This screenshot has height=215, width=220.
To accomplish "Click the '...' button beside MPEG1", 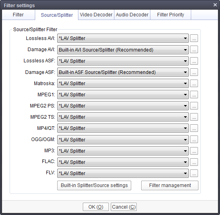I will coord(194,94).
